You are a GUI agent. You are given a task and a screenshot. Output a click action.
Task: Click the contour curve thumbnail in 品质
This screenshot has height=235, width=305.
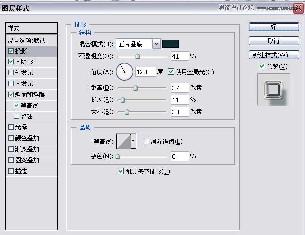point(123,141)
